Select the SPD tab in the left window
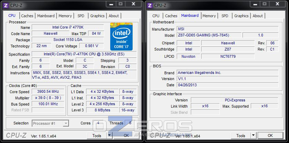The height and width of the screenshot is (143, 289). point(81,16)
